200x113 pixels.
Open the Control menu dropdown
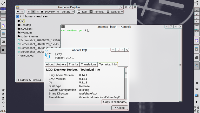[115, 12]
